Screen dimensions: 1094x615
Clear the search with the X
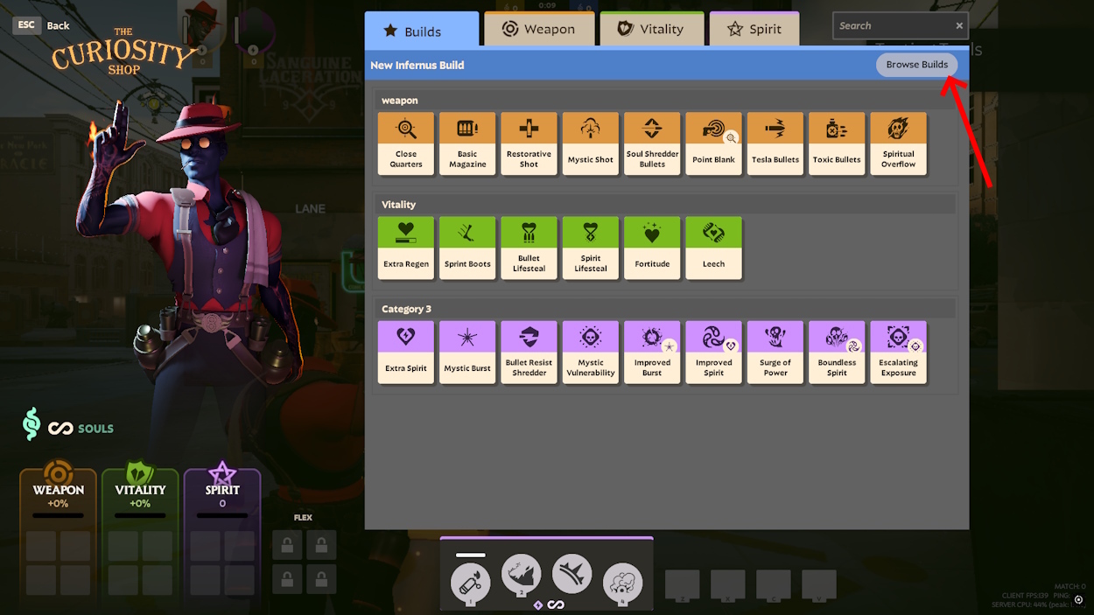click(959, 26)
